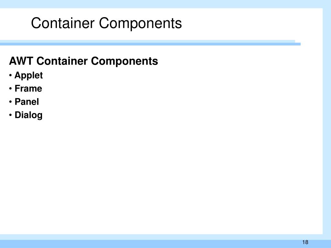Click the dark blue footer bar
The width and height of the screenshot is (331, 248).
point(165,244)
